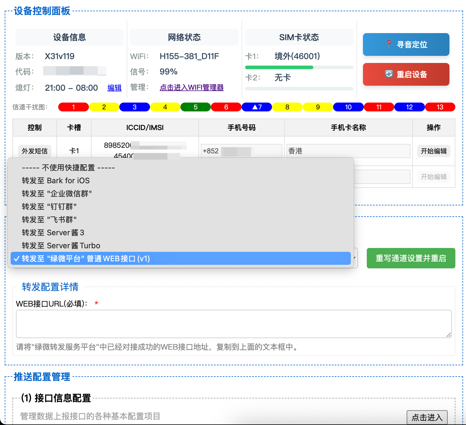Select 不使用快捷配置 option in dropdown
The width and height of the screenshot is (466, 425).
point(68,168)
